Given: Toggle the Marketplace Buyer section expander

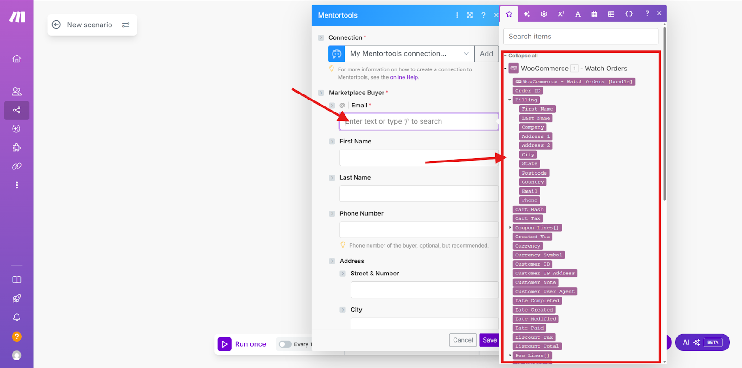Looking at the screenshot, I should click(x=321, y=93).
